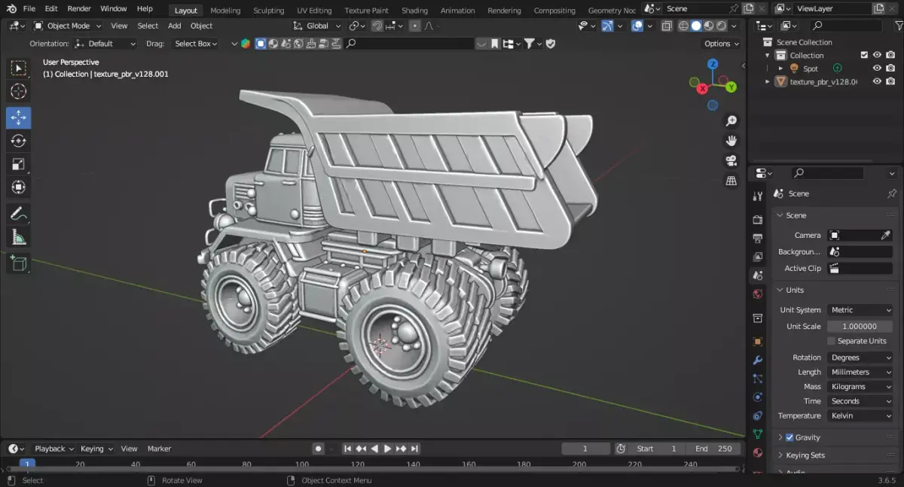This screenshot has width=904, height=487.
Task: Switch to rendered viewport shading
Action: click(x=722, y=26)
